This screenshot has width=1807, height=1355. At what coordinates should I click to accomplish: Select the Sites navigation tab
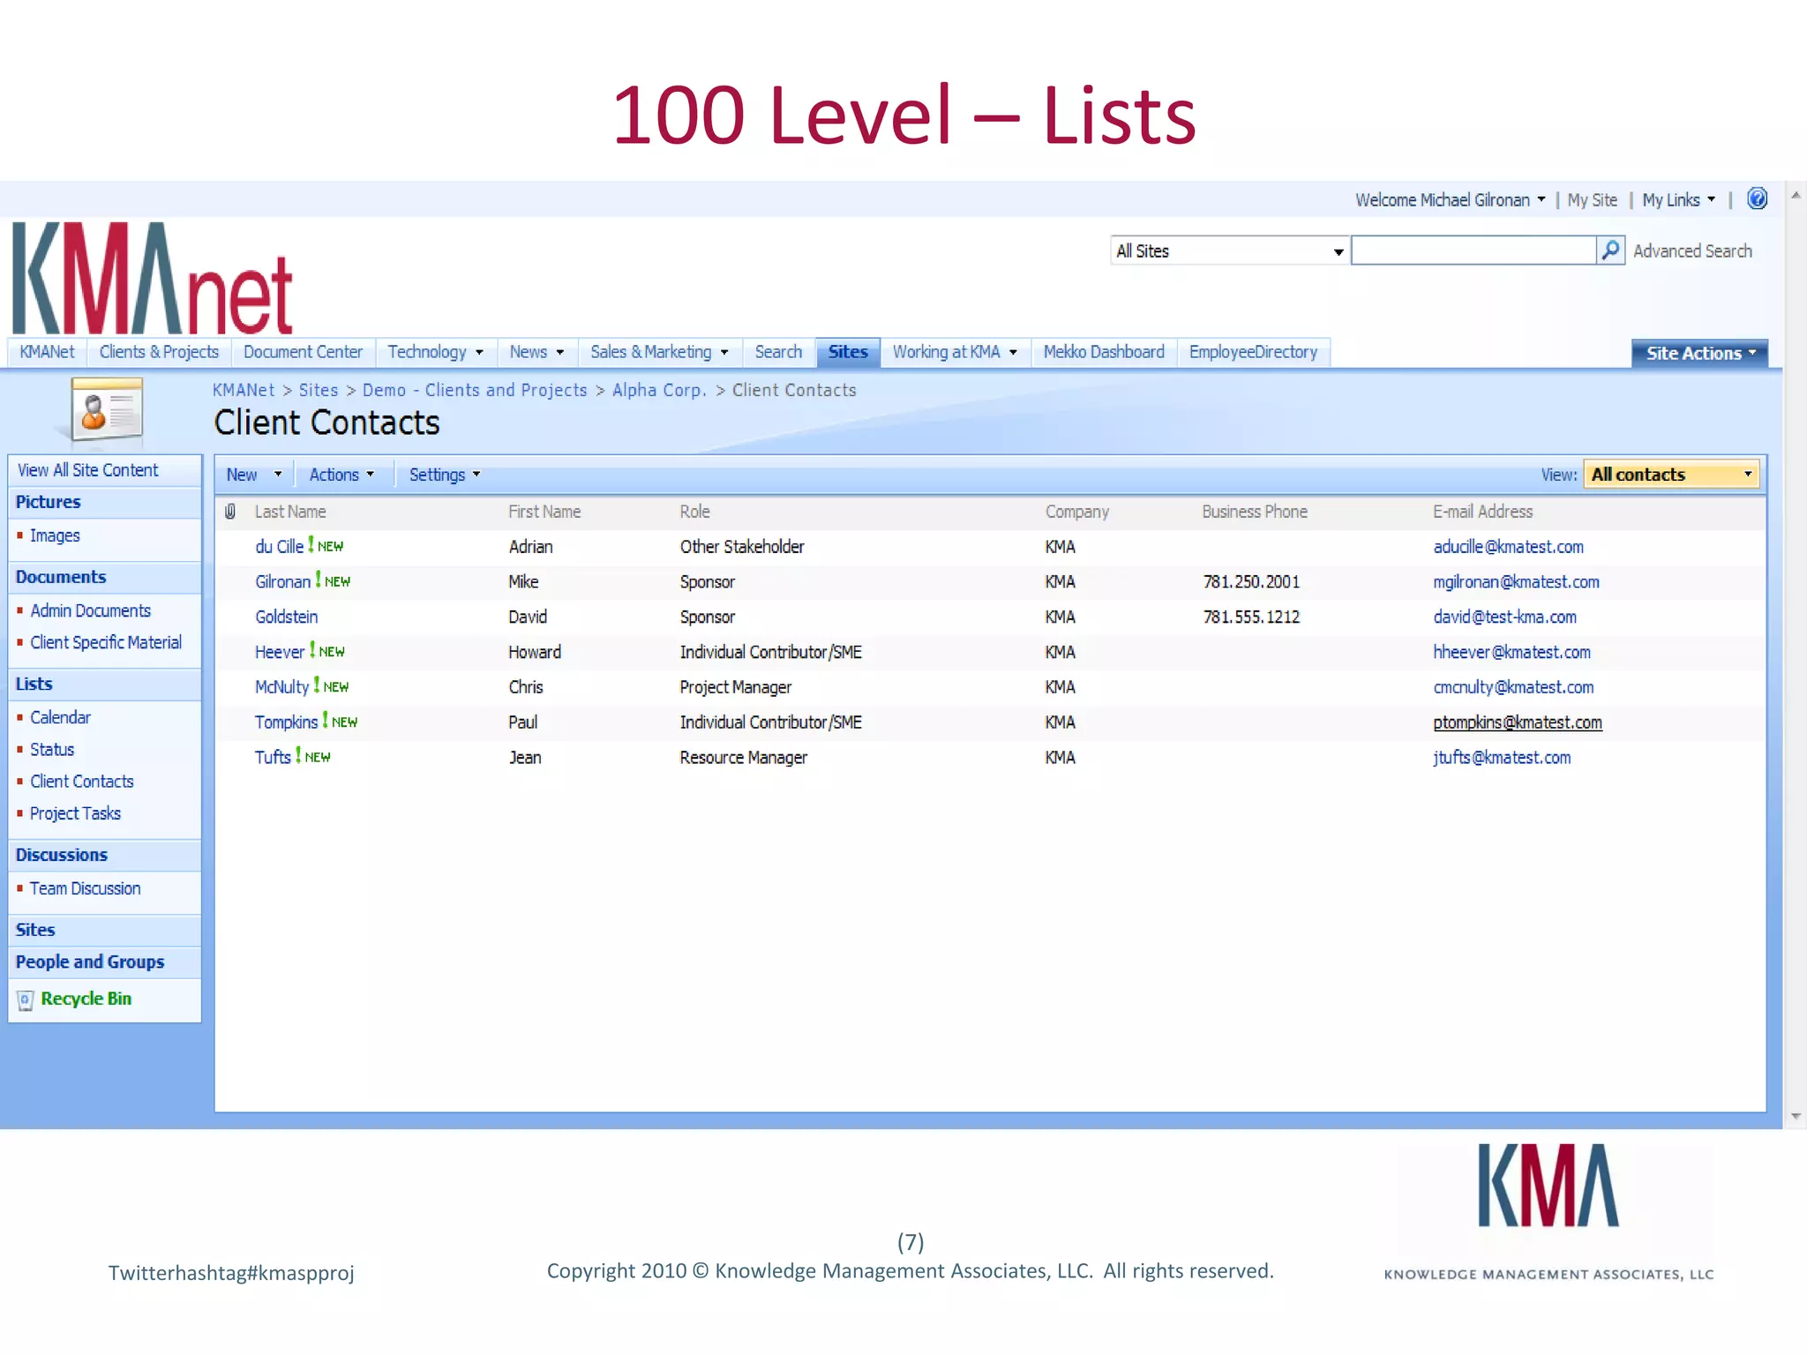pyautogui.click(x=848, y=352)
